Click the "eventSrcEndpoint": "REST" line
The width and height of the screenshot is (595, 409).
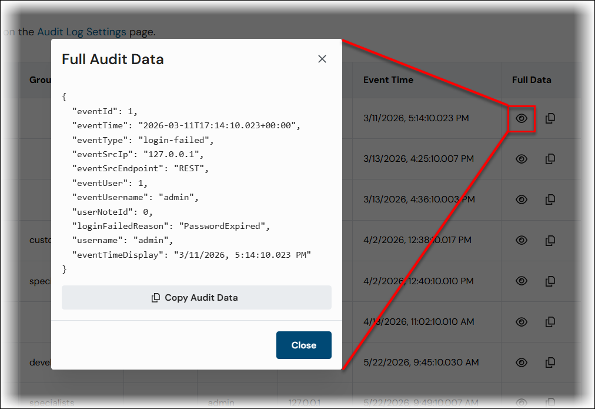click(x=141, y=168)
